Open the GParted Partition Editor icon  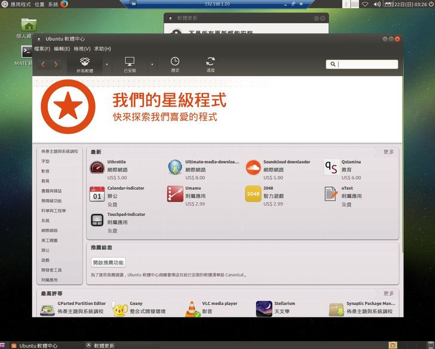[47, 310]
